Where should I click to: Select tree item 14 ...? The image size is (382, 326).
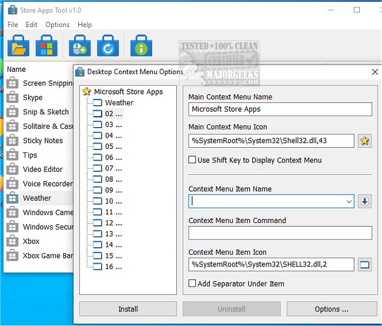(113, 245)
